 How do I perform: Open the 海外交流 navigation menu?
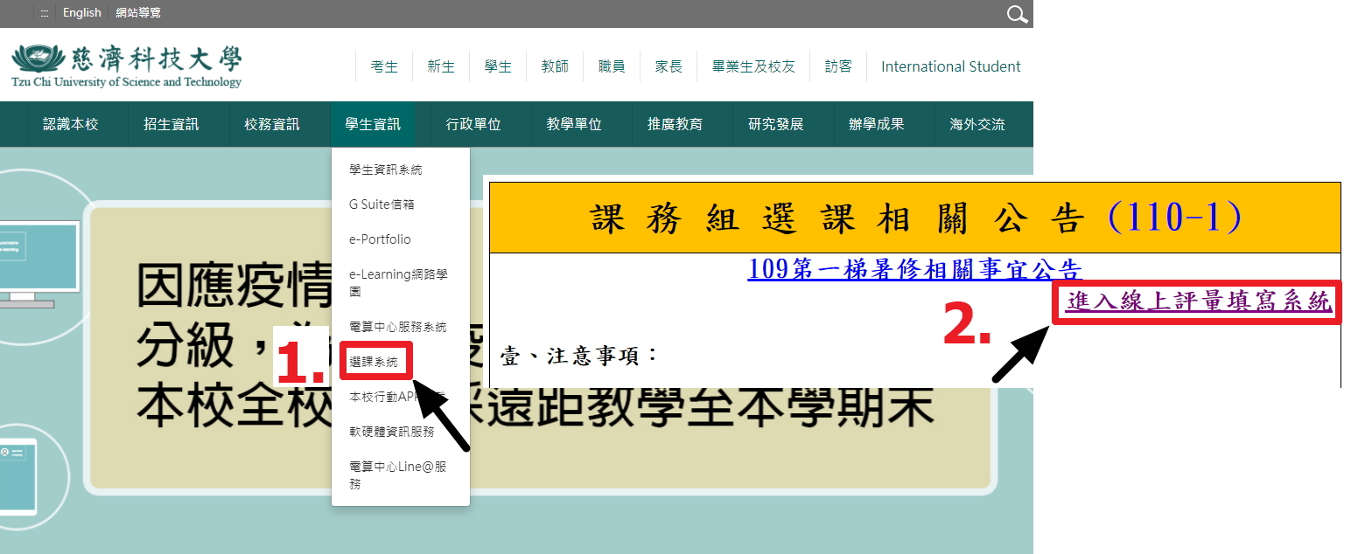pyautogui.click(x=977, y=124)
